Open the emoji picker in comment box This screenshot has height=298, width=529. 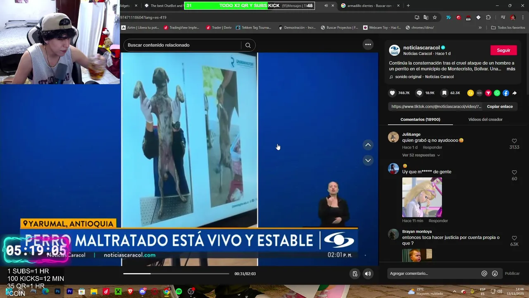pyautogui.click(x=495, y=274)
